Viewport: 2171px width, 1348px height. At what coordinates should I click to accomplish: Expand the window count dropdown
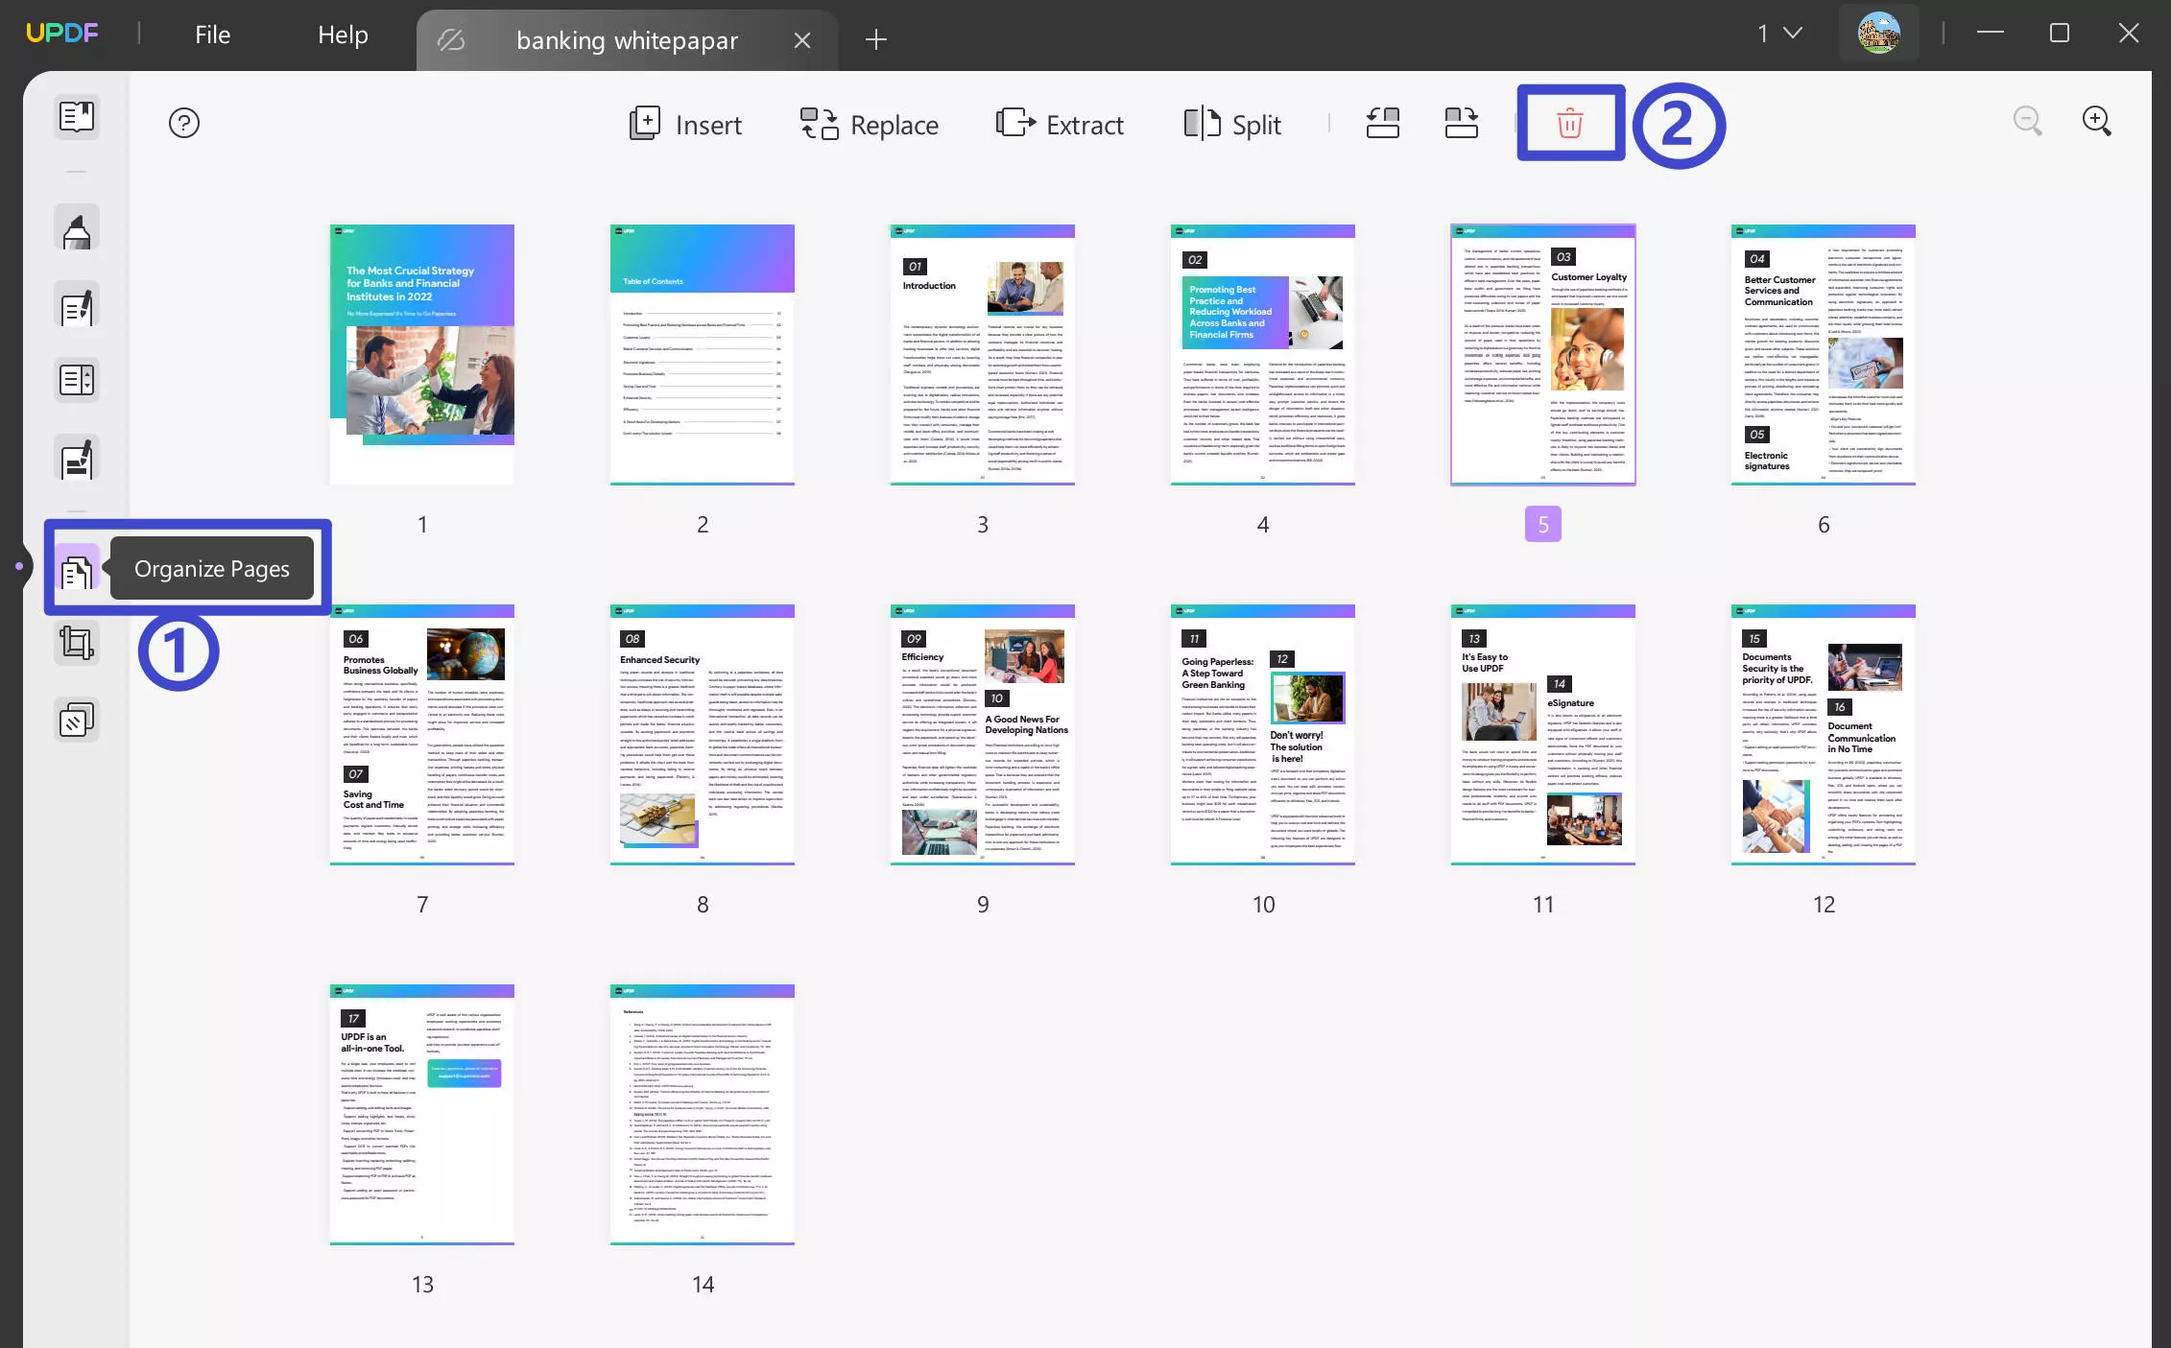click(1778, 34)
